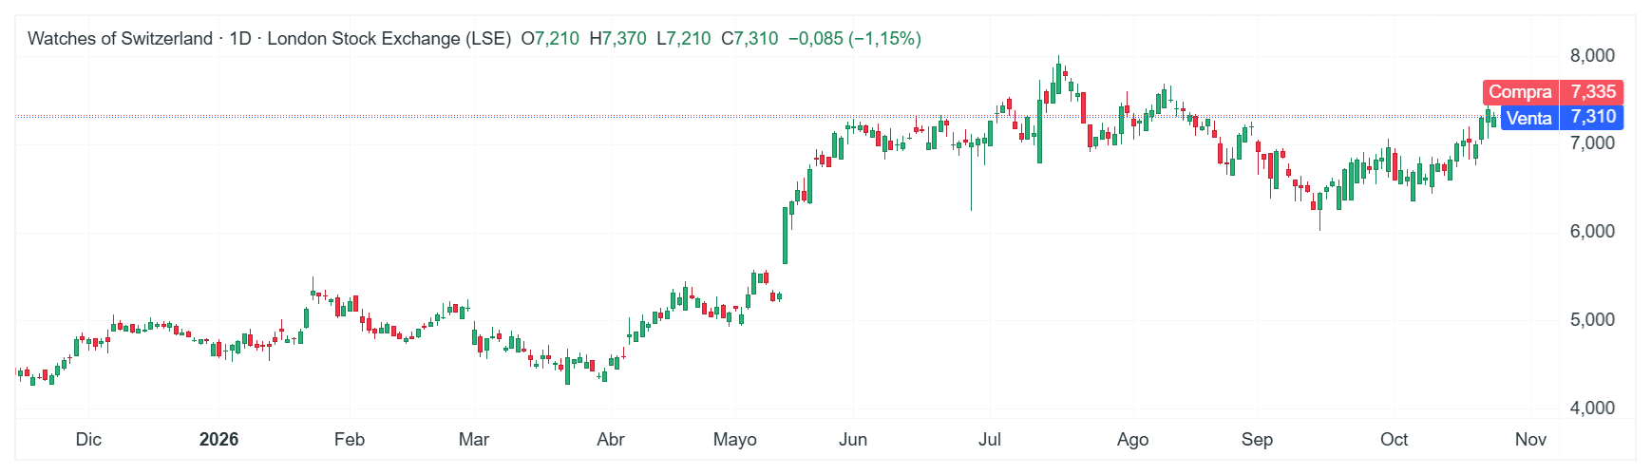Click the change value −0,085 (−1,15%)
This screenshot has height=475, width=1651.
[x=855, y=39]
